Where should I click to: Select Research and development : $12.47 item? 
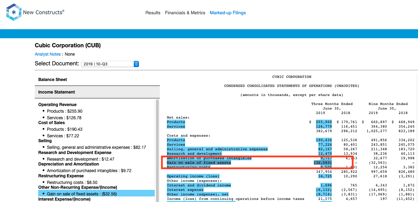coord(81,159)
